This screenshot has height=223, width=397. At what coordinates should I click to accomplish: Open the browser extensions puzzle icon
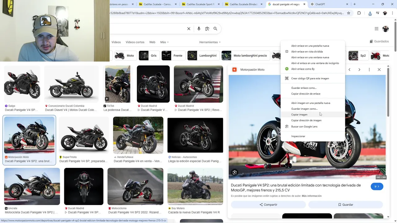tap(359, 13)
